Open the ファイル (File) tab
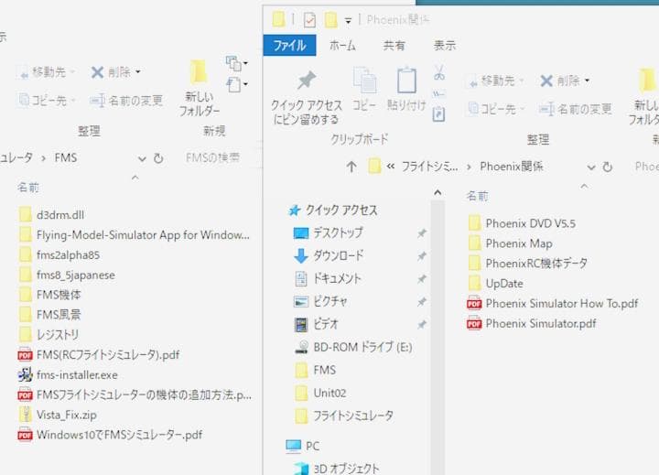The image size is (659, 475). pyautogui.click(x=289, y=45)
